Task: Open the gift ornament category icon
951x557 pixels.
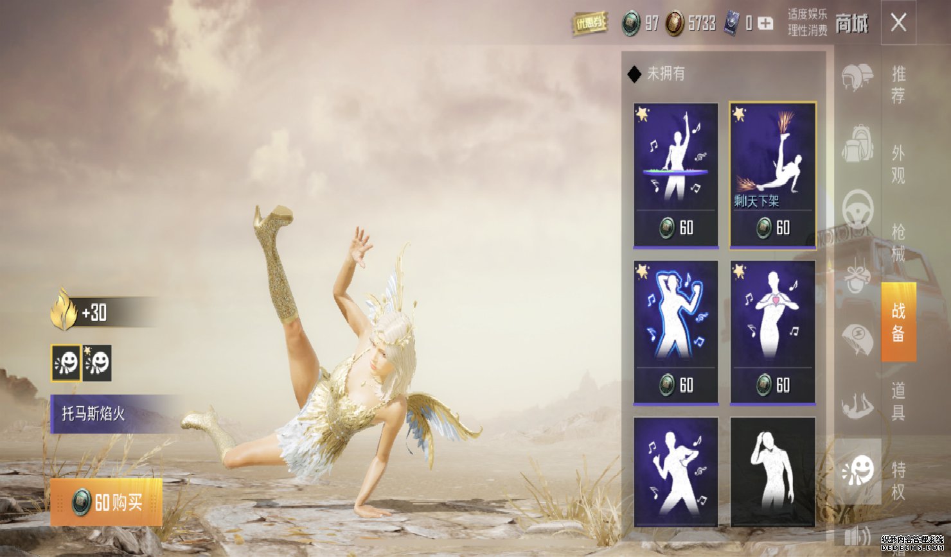Action: [858, 276]
